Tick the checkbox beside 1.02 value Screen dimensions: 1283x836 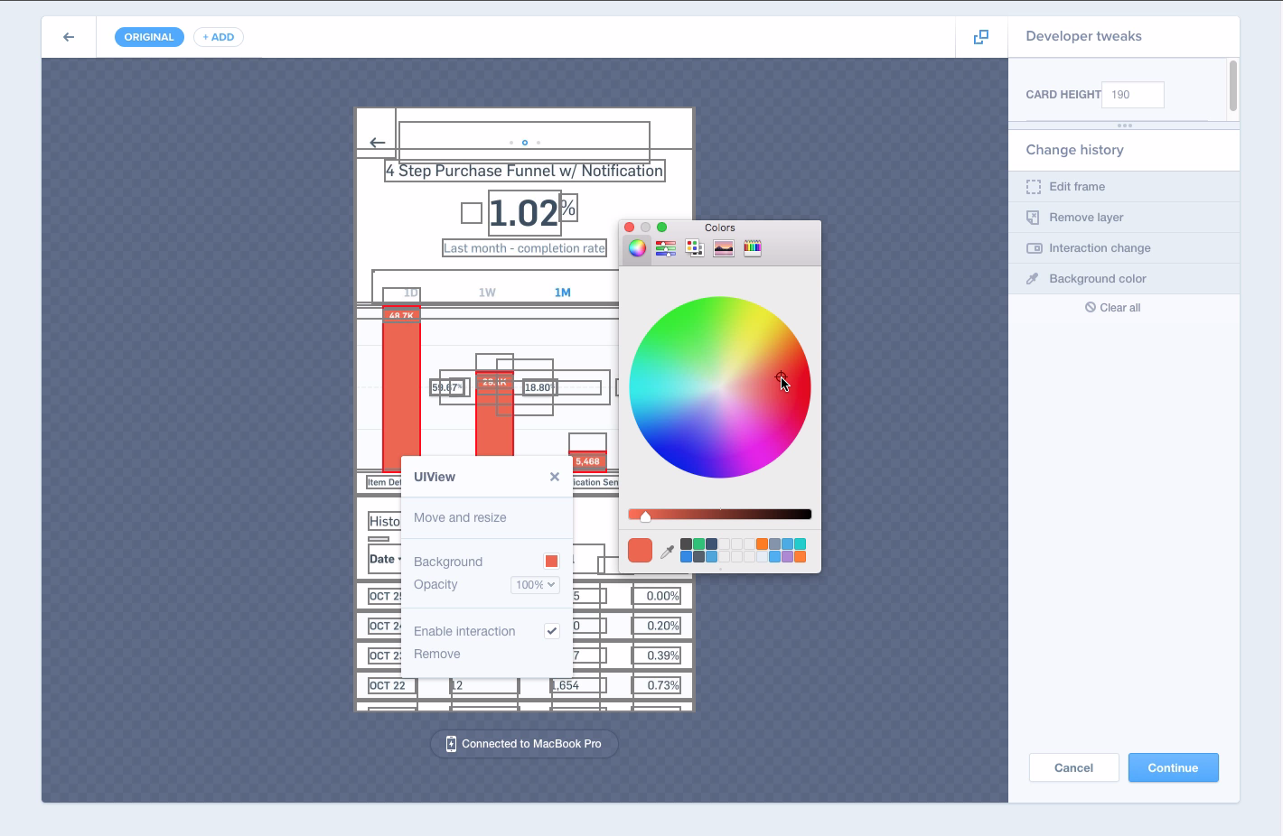click(x=472, y=213)
